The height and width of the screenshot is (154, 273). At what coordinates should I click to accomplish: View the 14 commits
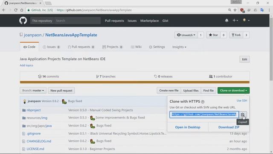[x=49, y=77]
